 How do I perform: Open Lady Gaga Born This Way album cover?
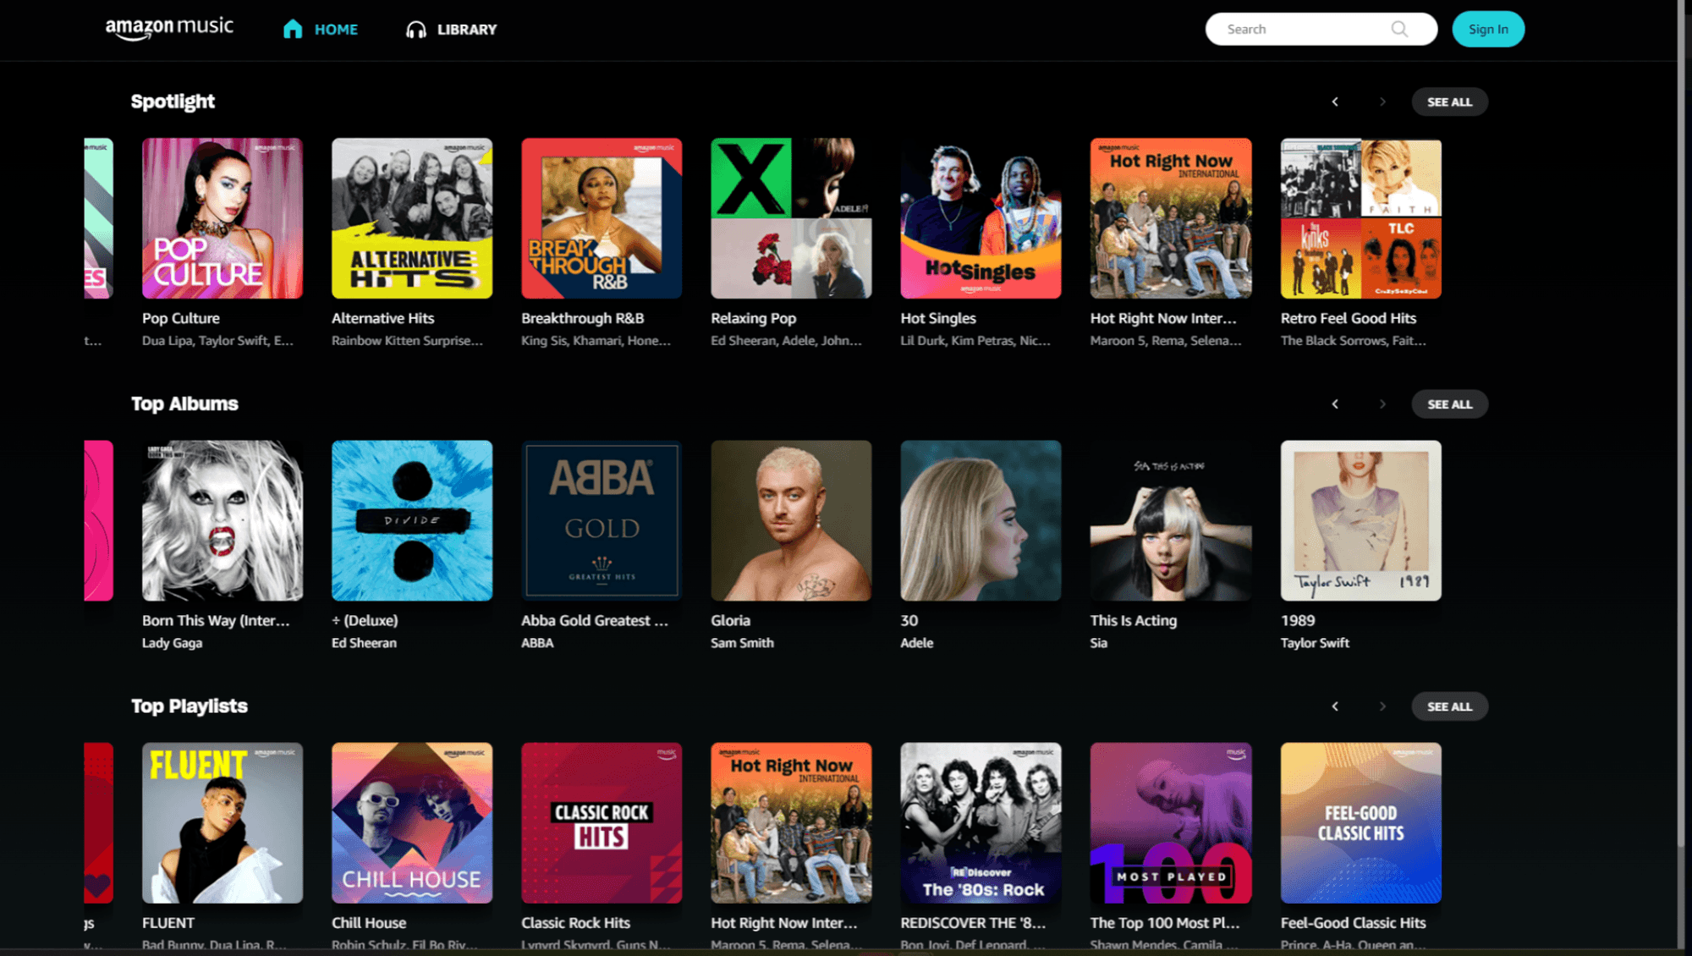click(222, 520)
